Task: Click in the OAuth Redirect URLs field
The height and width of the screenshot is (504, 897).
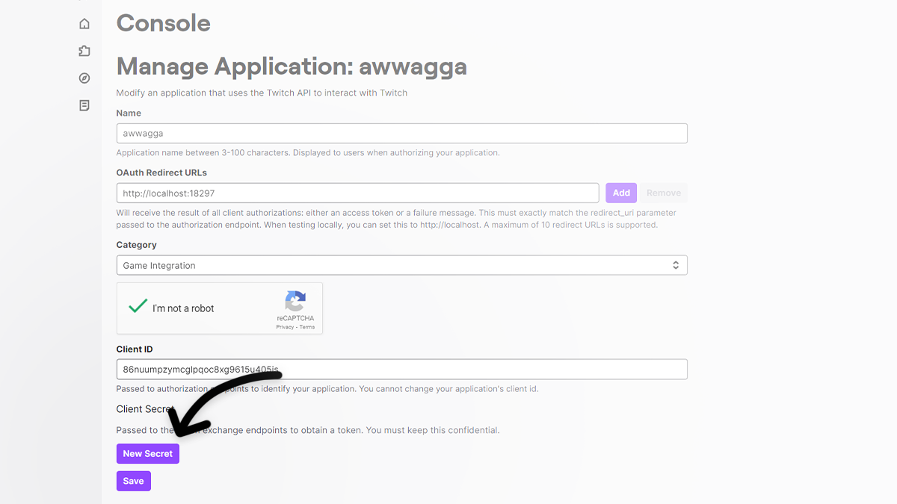Action: click(x=357, y=193)
